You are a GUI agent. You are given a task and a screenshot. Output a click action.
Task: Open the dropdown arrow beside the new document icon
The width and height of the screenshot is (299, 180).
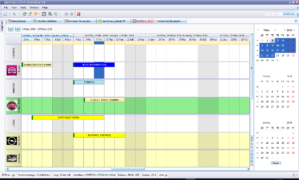point(9,14)
